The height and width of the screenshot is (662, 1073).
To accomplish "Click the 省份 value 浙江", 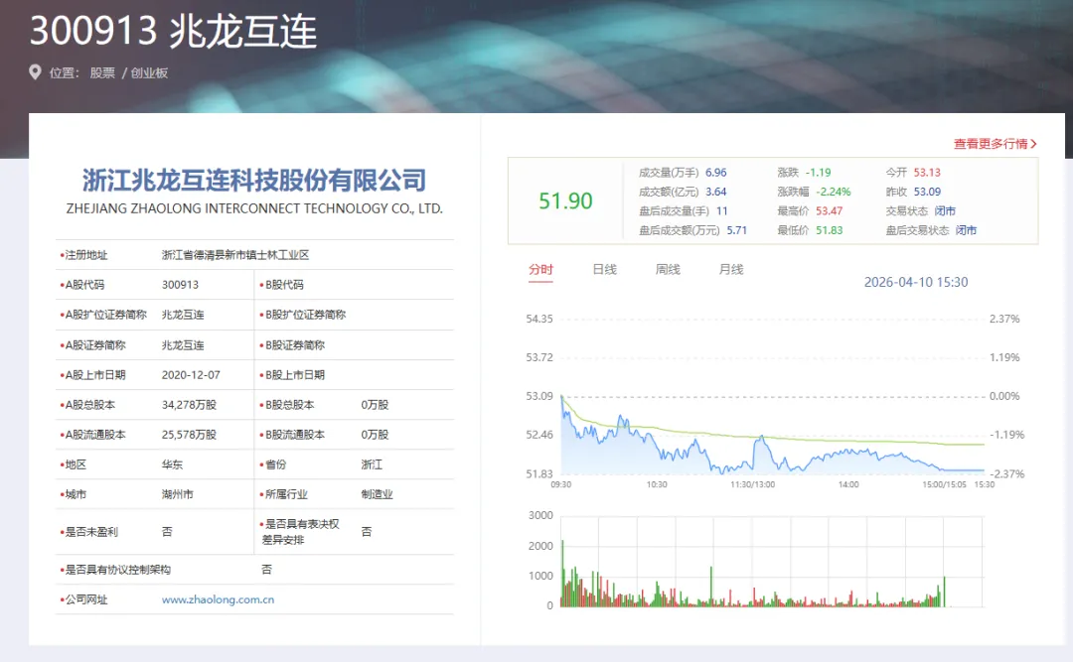I will pyautogui.click(x=372, y=464).
